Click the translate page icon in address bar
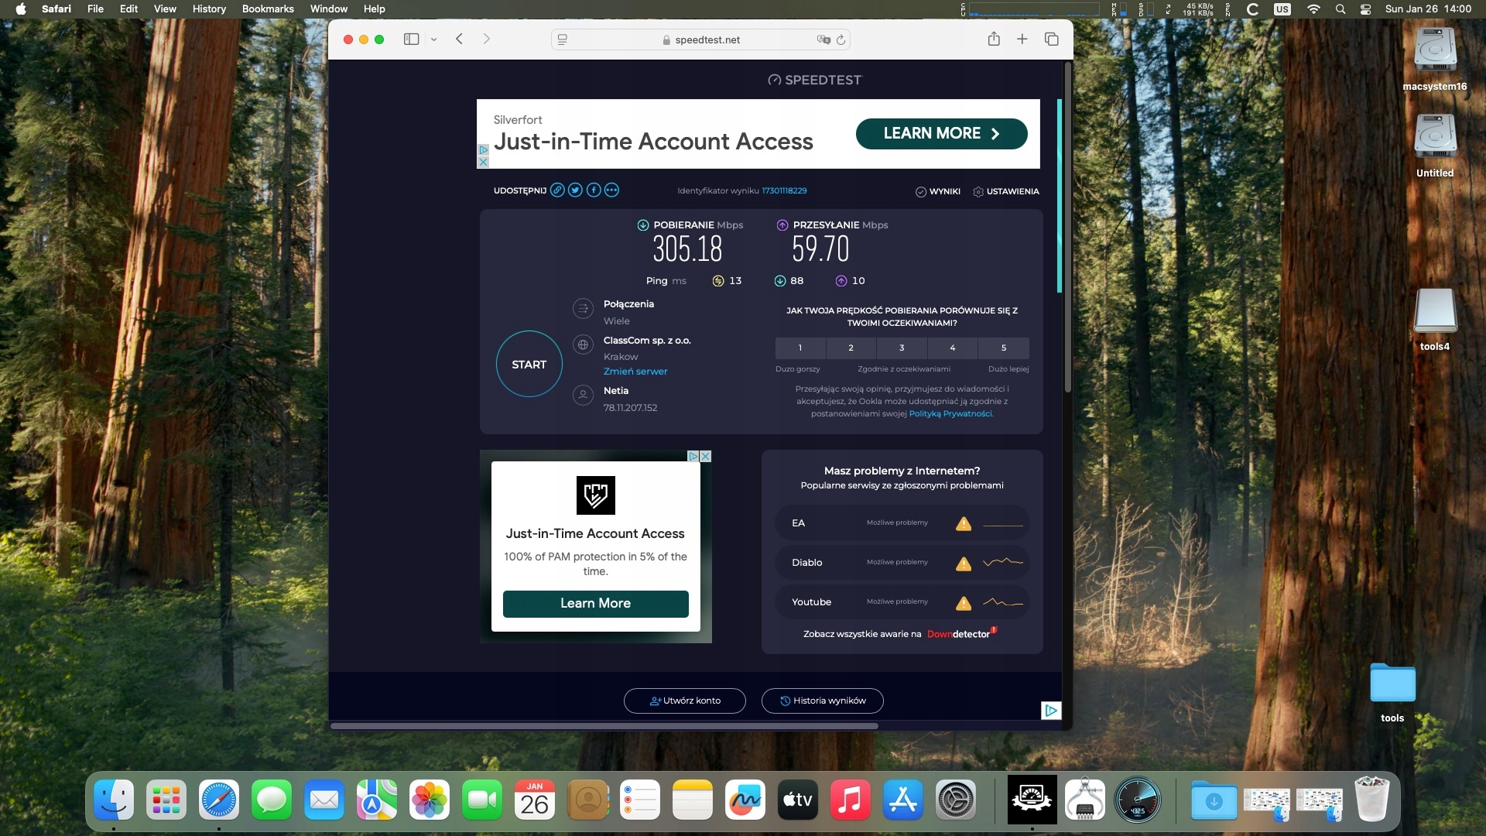 823,39
